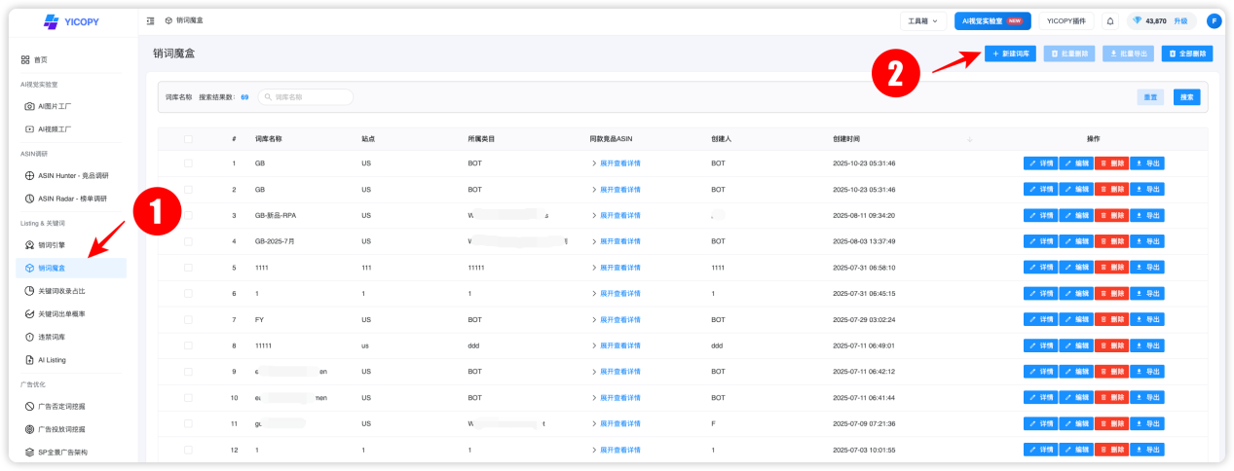
Task: Click 升级 next to the credits count
Action: click(x=1179, y=20)
